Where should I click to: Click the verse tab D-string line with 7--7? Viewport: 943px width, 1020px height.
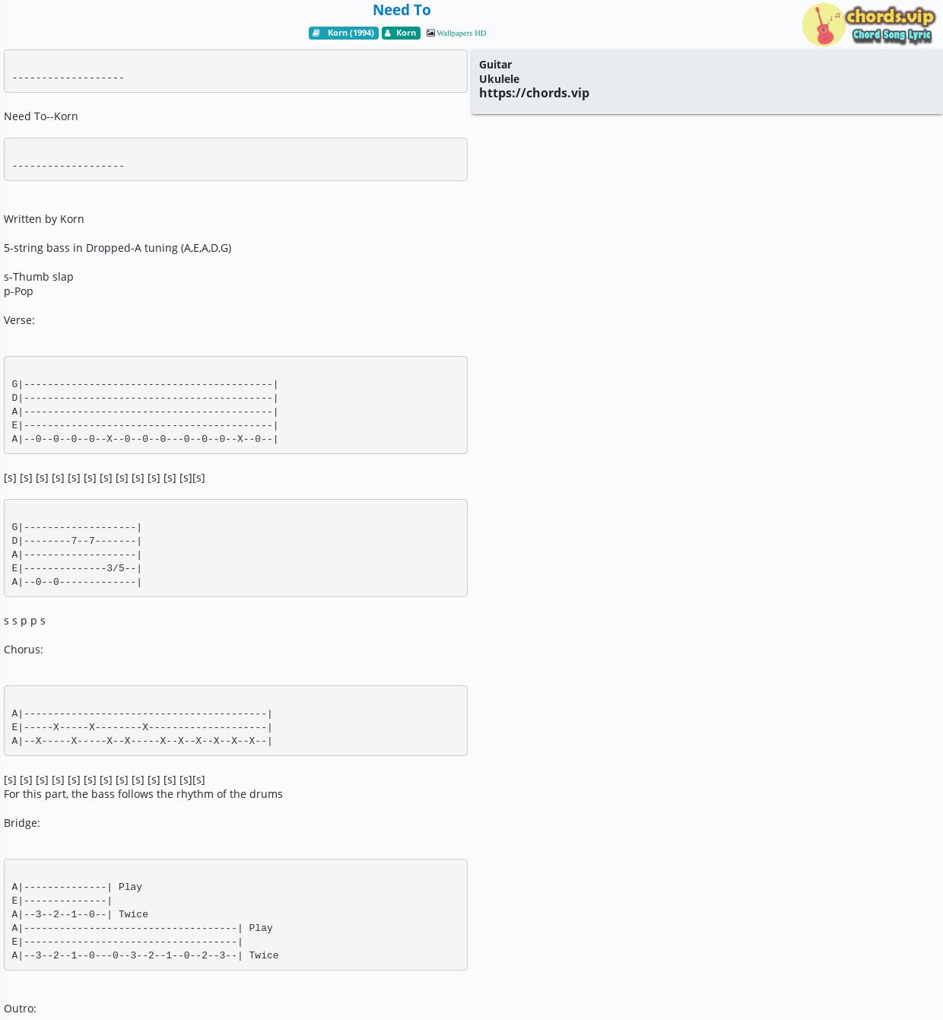pos(77,541)
